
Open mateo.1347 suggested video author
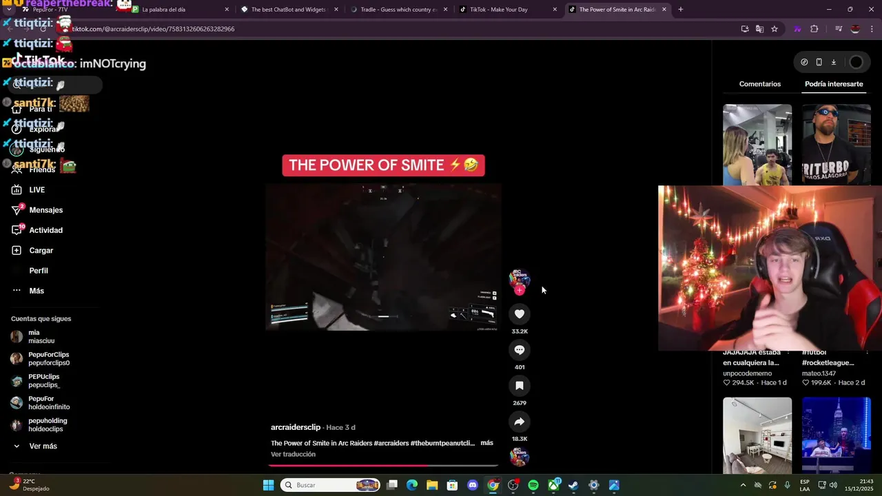pos(818,373)
